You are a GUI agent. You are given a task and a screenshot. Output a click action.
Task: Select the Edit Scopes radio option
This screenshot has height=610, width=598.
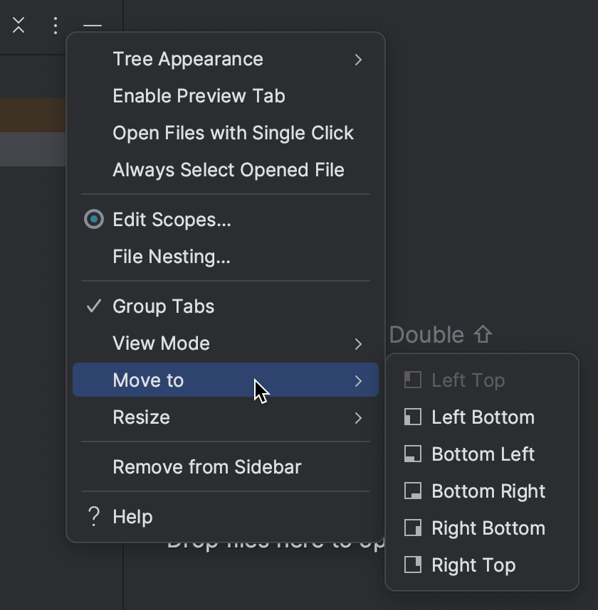93,220
